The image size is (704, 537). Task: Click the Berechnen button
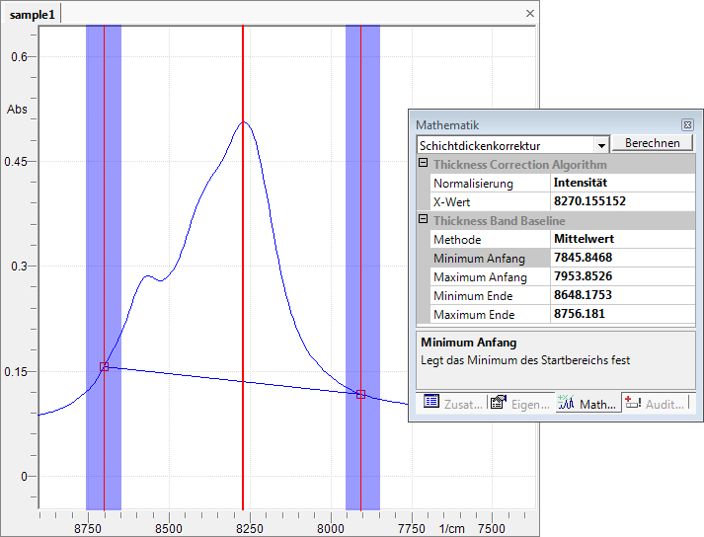point(653,144)
